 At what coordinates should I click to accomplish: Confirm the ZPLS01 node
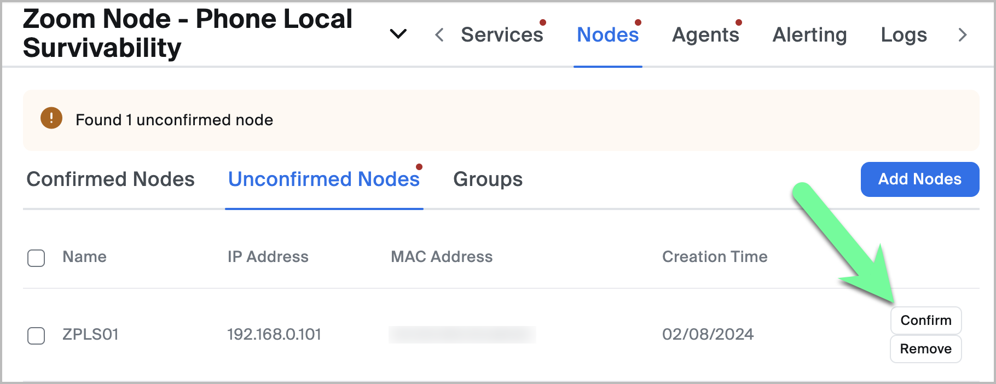point(925,321)
